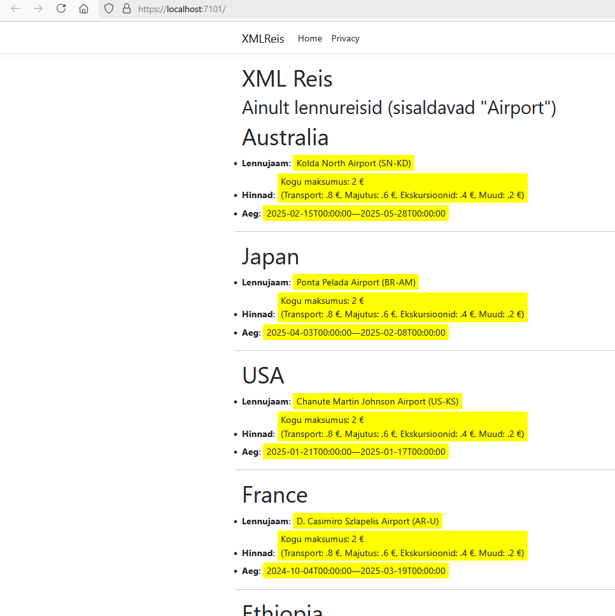Click the padlock site security icon
The width and height of the screenshot is (615, 616).
126,9
